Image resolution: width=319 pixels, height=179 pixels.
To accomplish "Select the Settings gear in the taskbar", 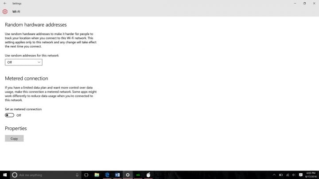I will click(x=128, y=175).
